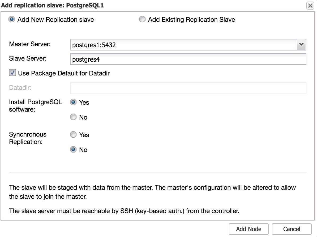Click the Add Node button
Viewport: 317px width, 237px height.
[x=249, y=229]
